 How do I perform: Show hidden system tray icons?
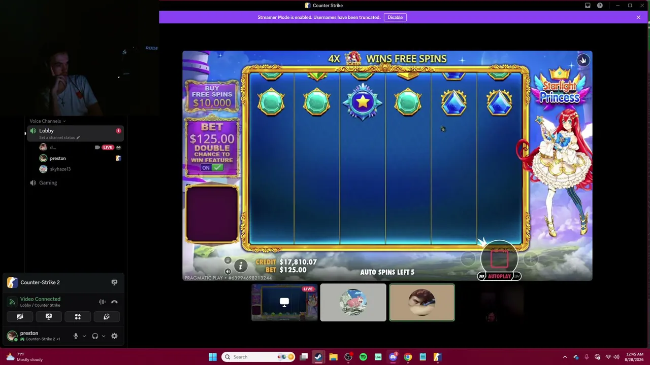[x=565, y=357]
